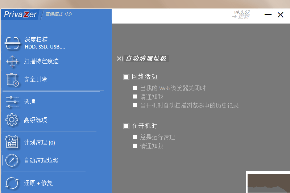The height and width of the screenshot is (193, 290).
Task: Select 自动清理垃圾 in the sidebar
Action: pyautogui.click(x=41, y=160)
